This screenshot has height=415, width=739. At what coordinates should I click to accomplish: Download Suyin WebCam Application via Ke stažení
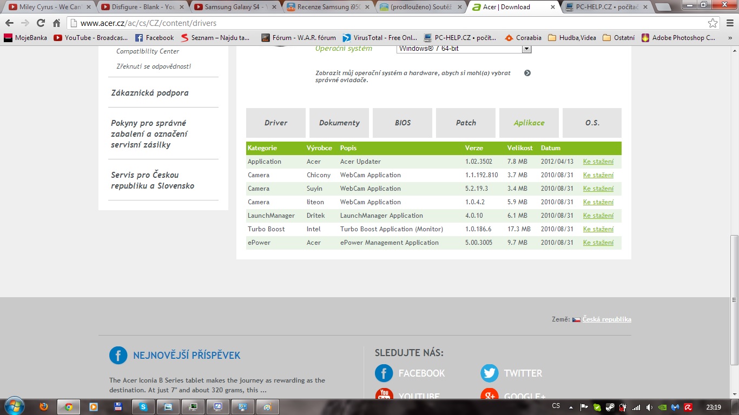pos(598,189)
